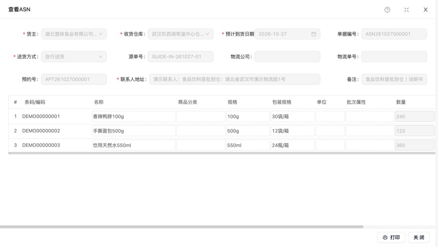The width and height of the screenshot is (438, 247).
Task: Click the 24瓶/箱 packaging cell
Action: pyautogui.click(x=293, y=145)
